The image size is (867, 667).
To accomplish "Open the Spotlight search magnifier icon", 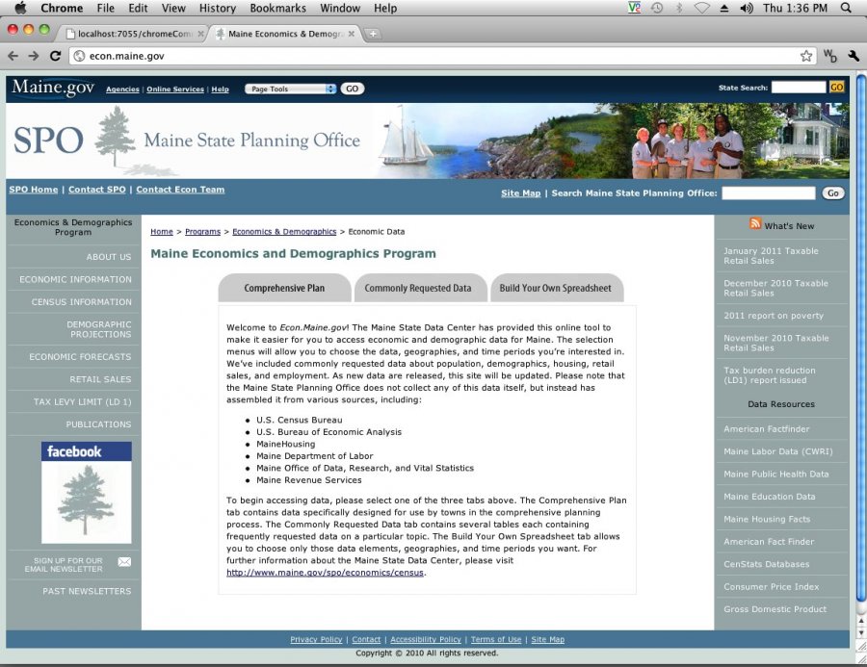I will pos(846,8).
